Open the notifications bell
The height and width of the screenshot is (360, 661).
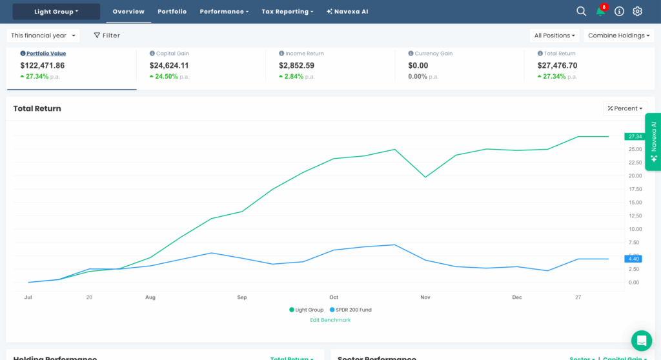click(x=600, y=12)
